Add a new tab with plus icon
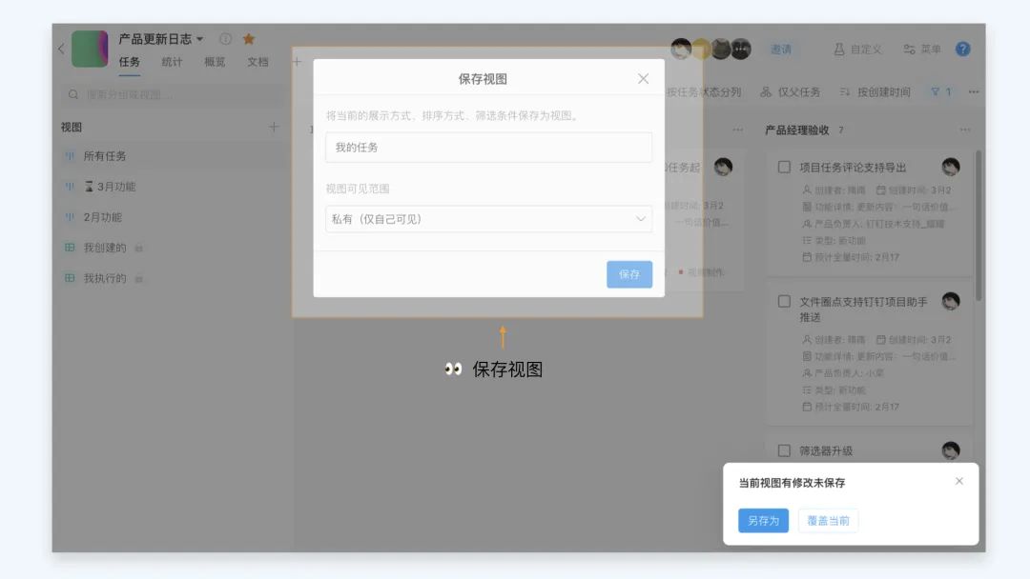 [297, 62]
